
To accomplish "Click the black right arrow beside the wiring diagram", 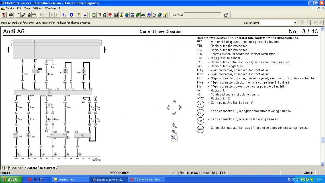I will (x=105, y=50).
